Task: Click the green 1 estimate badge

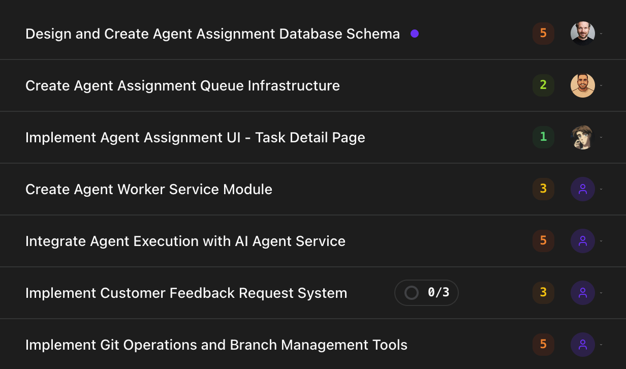Action: click(543, 137)
